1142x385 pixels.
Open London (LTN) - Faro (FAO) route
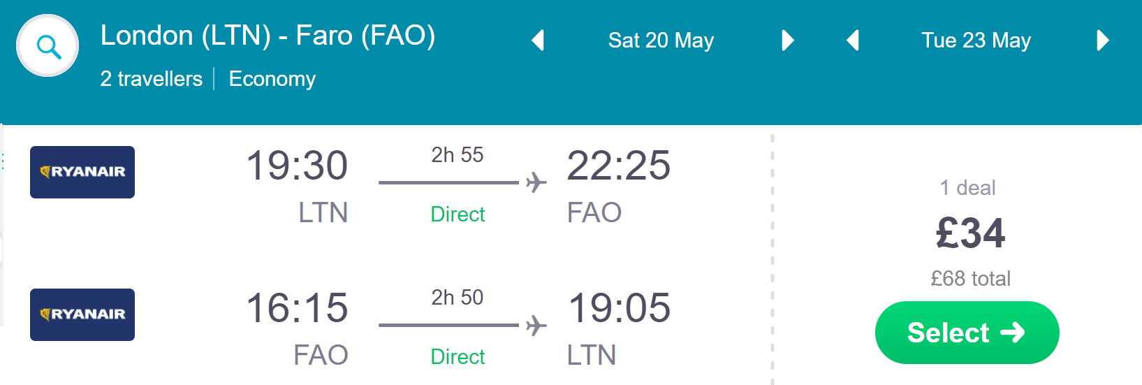coord(268,36)
